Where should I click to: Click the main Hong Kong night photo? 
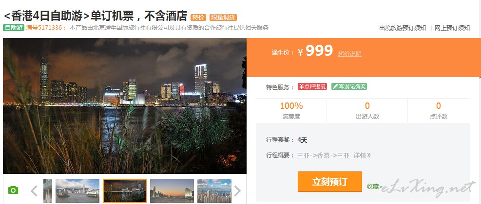(x=125, y=106)
